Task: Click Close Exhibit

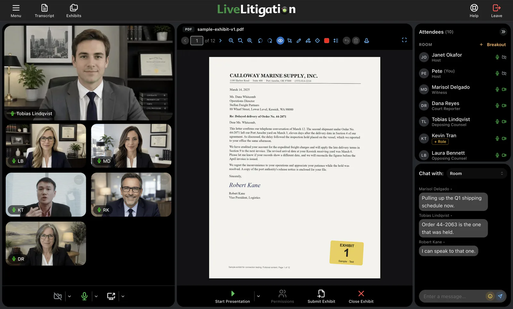Action: (361, 297)
